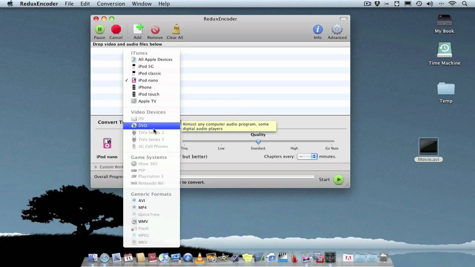Click the Clear All broom icon
475x267 pixels.
pos(176,29)
